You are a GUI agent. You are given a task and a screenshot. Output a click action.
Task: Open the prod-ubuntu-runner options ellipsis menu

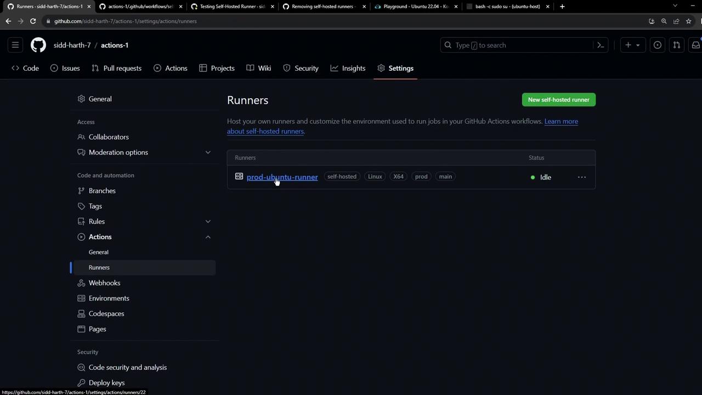(582, 177)
